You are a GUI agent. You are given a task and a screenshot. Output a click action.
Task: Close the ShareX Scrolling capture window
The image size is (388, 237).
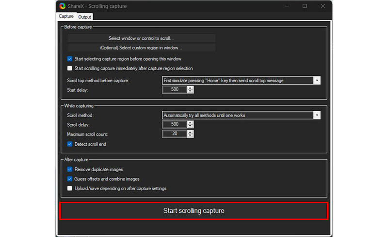(323, 6)
